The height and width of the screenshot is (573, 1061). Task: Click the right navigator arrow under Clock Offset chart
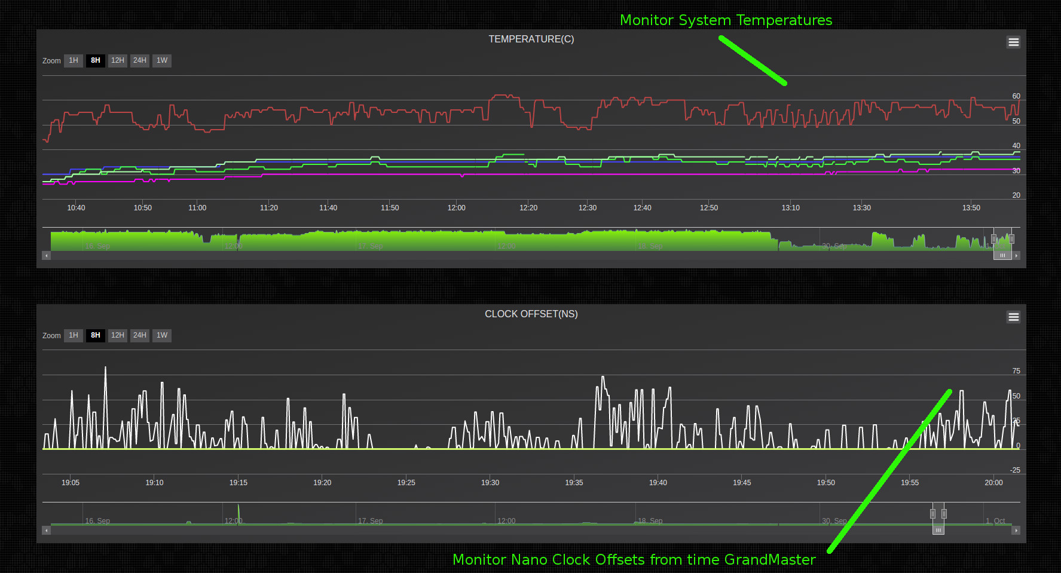click(1017, 530)
